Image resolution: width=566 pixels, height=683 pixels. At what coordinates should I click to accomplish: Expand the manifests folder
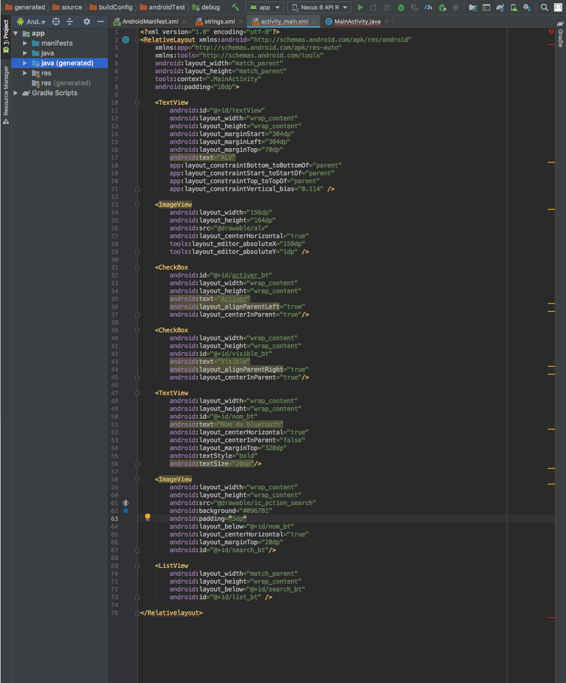(x=25, y=43)
